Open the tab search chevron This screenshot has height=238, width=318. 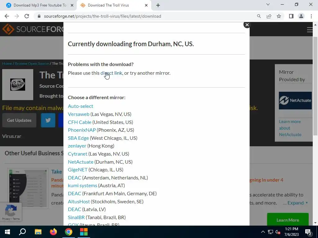pyautogui.click(x=268, y=4)
